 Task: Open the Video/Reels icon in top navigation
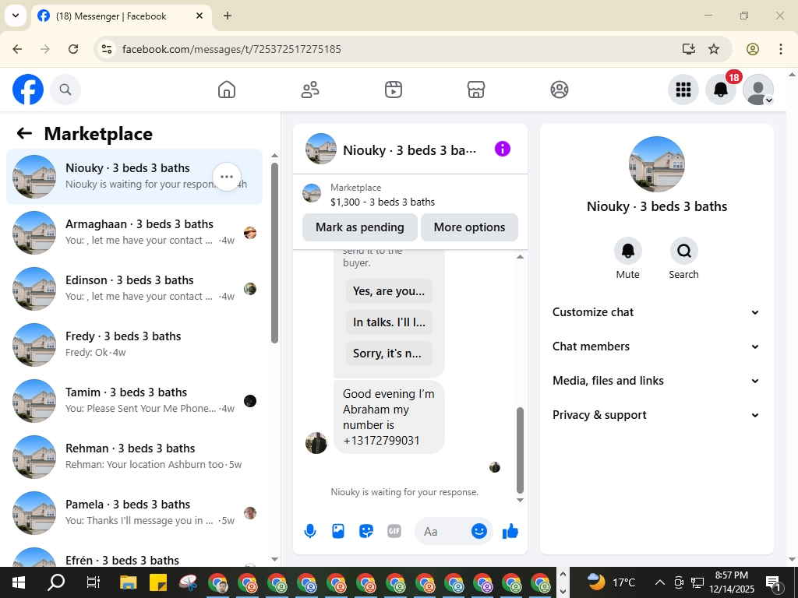(394, 90)
